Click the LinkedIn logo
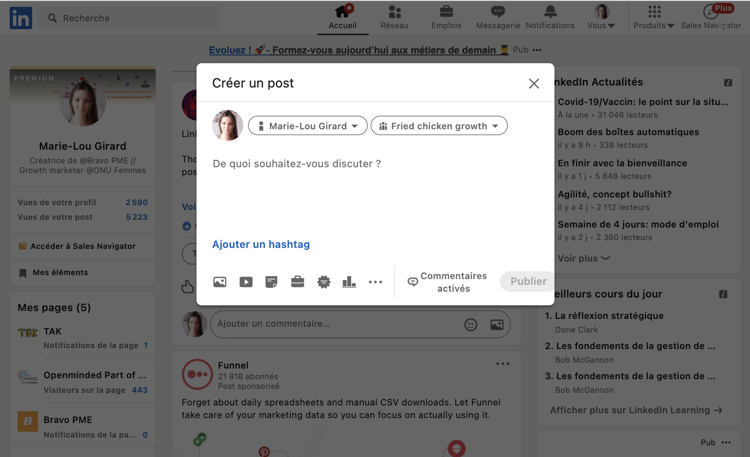The height and width of the screenshot is (457, 750). click(x=21, y=18)
